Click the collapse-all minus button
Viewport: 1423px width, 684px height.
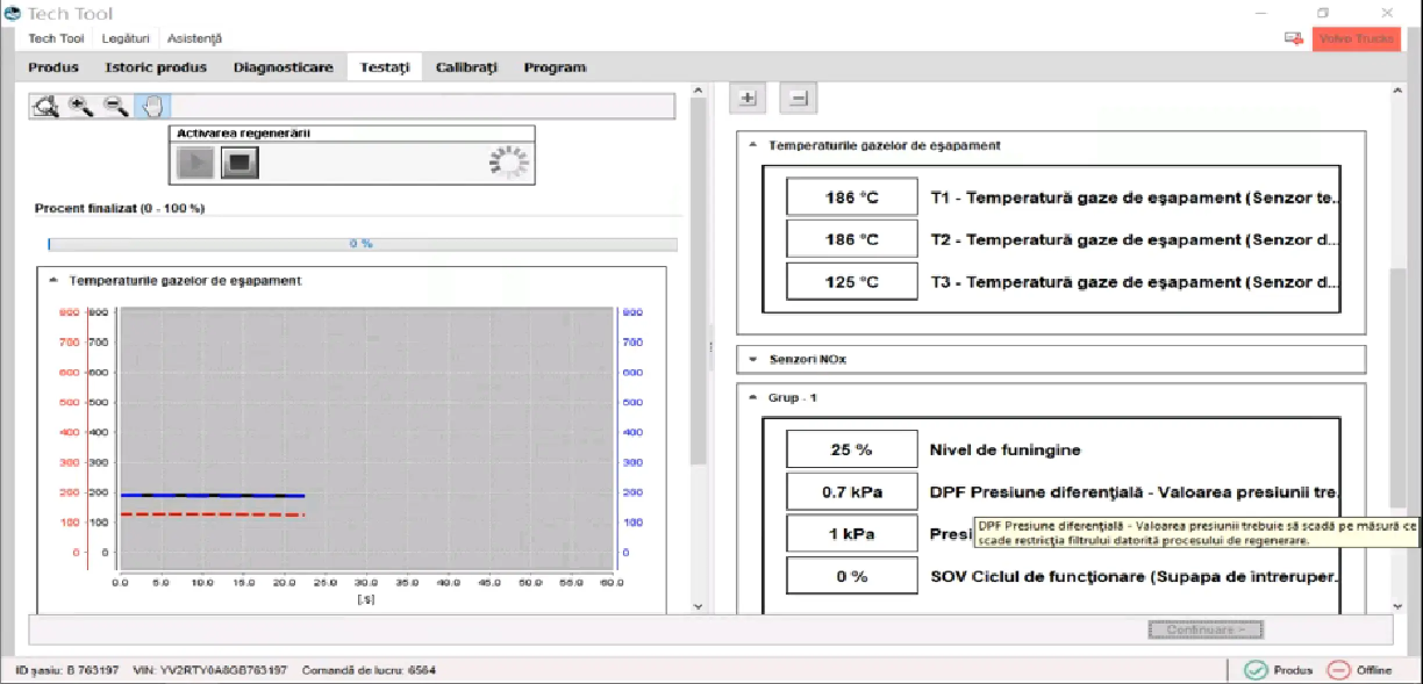click(x=798, y=98)
